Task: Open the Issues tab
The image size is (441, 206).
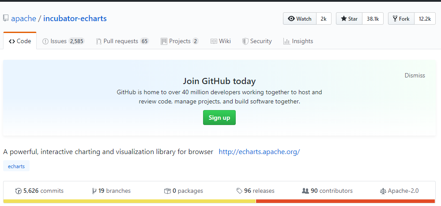Action: point(63,41)
